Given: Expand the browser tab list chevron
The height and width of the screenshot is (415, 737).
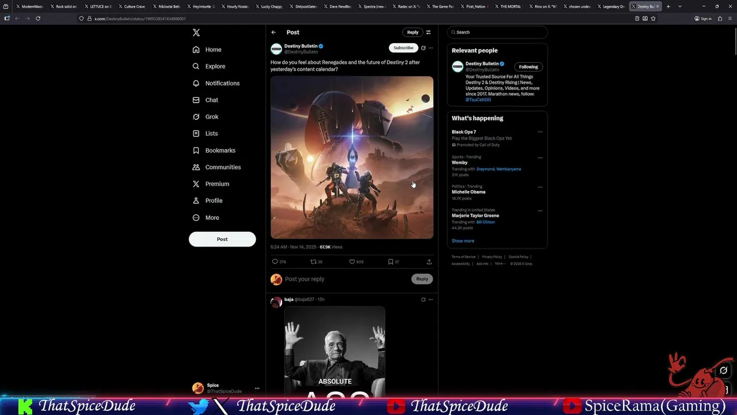Looking at the screenshot, I should coord(680,6).
